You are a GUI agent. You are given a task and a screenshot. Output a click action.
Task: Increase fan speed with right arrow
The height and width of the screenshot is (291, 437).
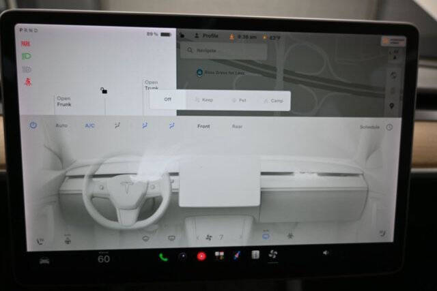(x=240, y=237)
